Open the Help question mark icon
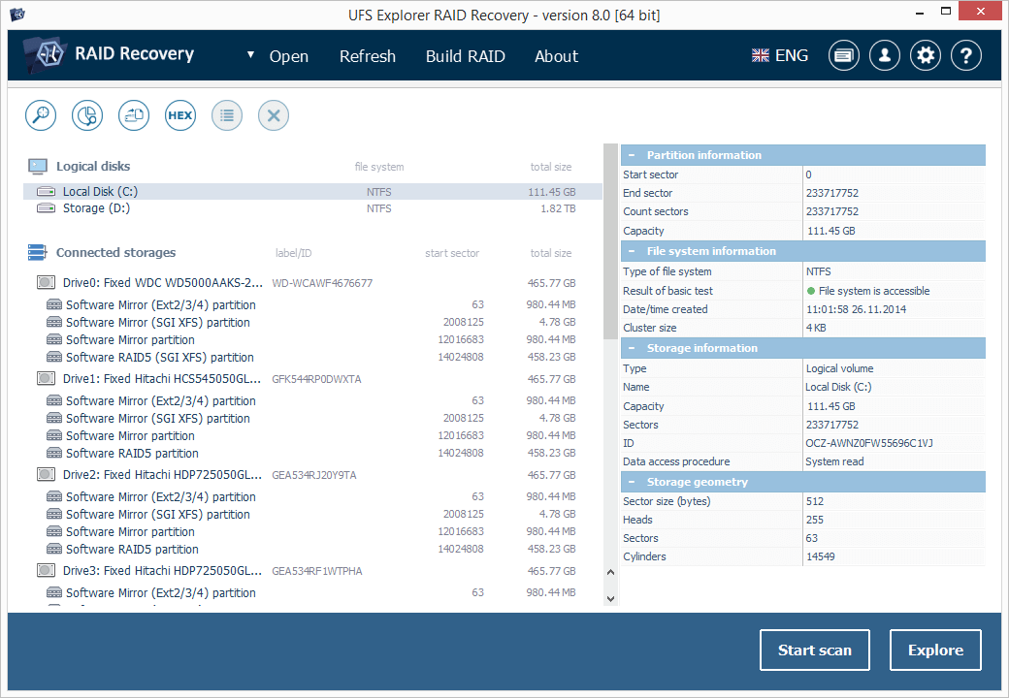 (965, 55)
